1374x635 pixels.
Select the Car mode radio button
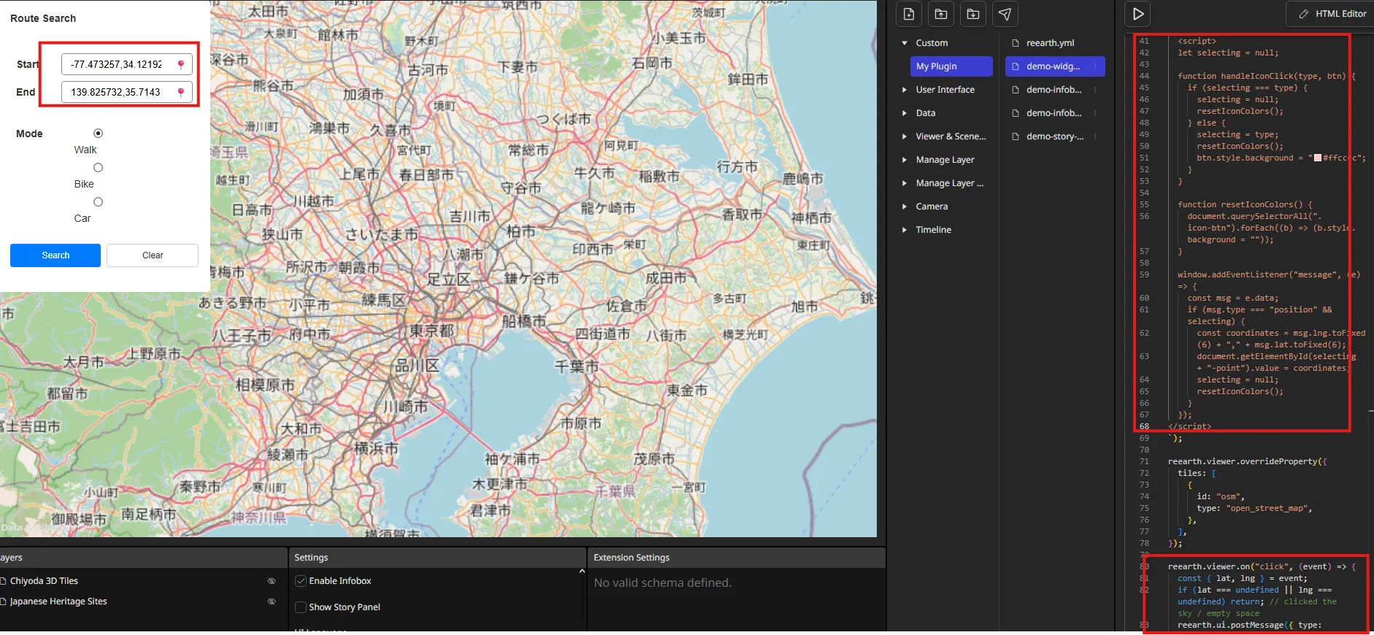[x=98, y=202]
